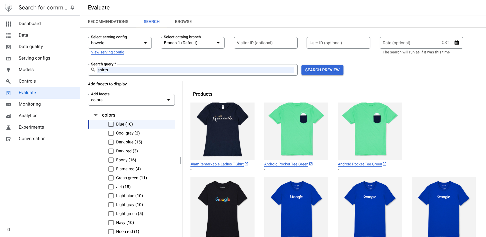Open the calendar picker in the Date field
Viewport: 486px width, 237px height.
pos(457,42)
